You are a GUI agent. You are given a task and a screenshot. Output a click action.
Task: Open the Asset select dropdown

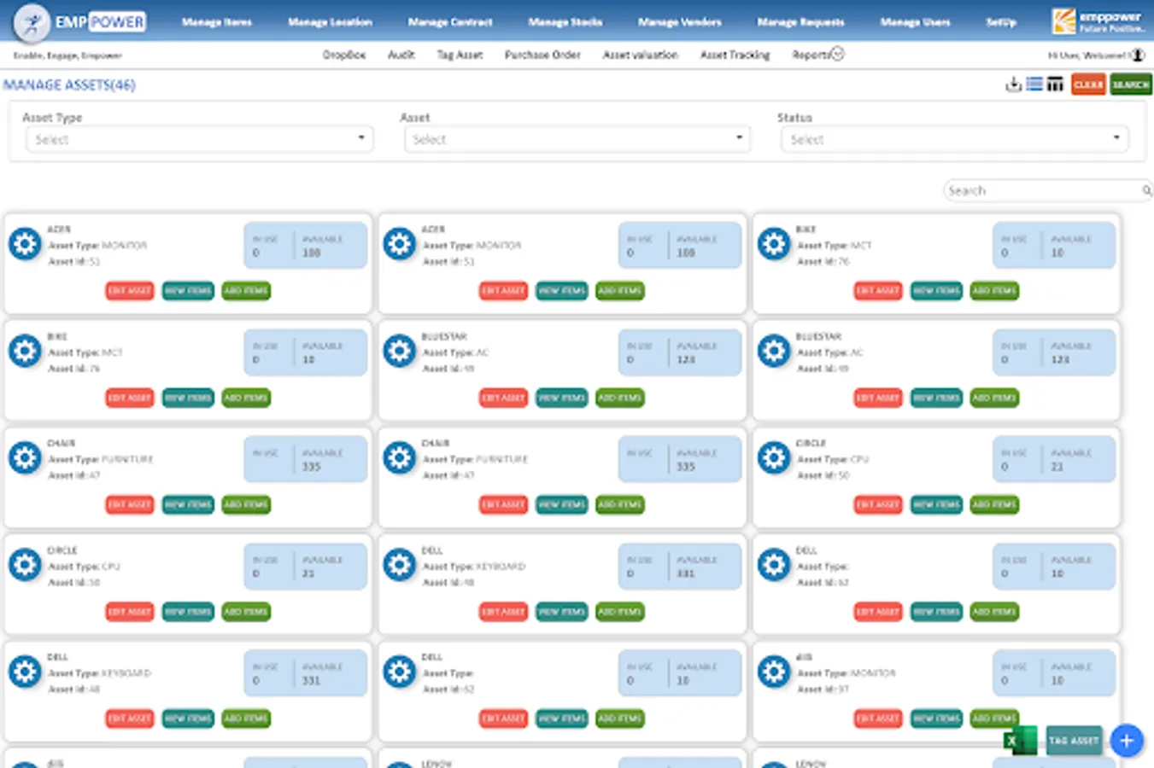click(577, 139)
